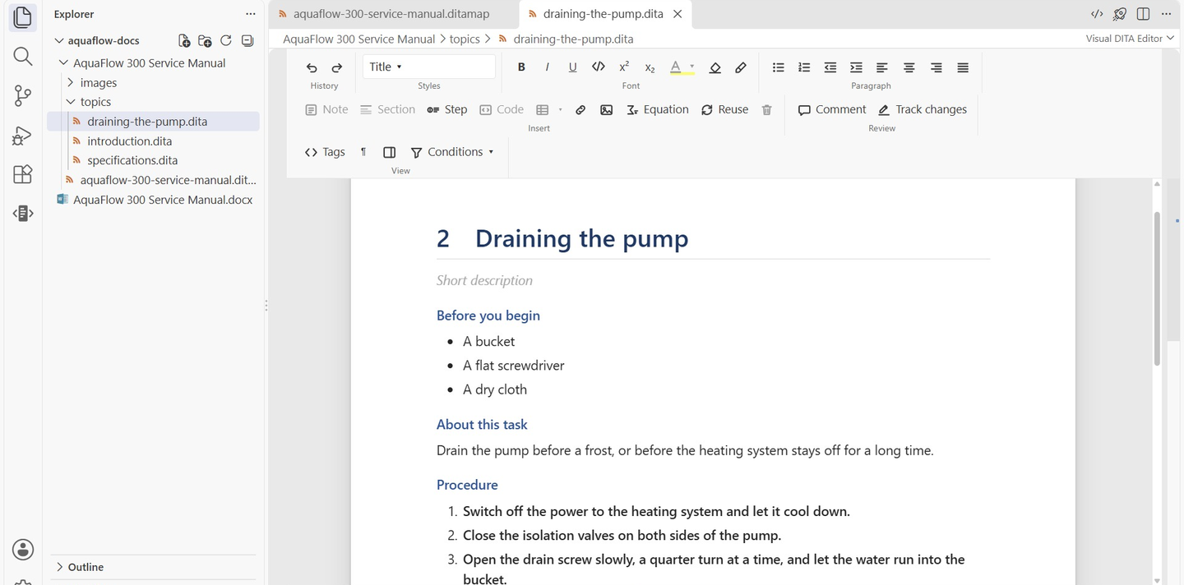Apply subscript formatting
Screen dimensions: 1184x585
click(650, 67)
